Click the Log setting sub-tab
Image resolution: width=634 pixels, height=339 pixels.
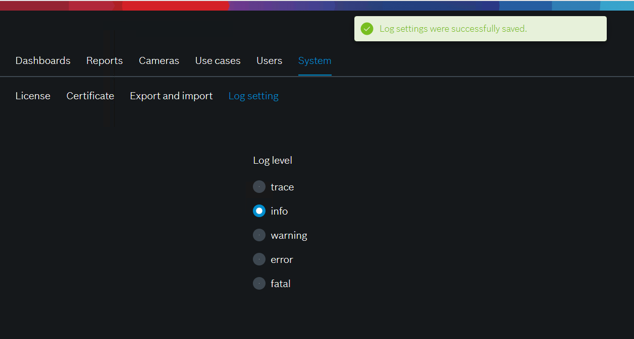[x=253, y=96]
